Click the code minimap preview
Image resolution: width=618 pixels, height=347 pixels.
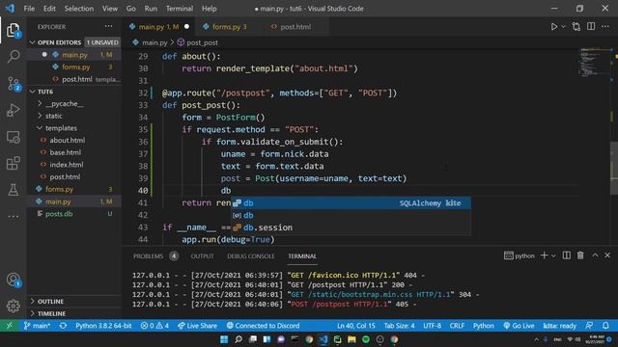[595, 63]
